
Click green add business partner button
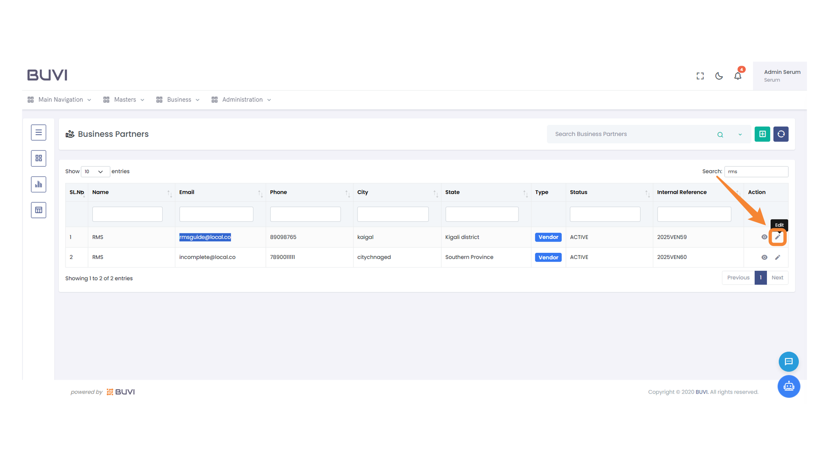(762, 134)
